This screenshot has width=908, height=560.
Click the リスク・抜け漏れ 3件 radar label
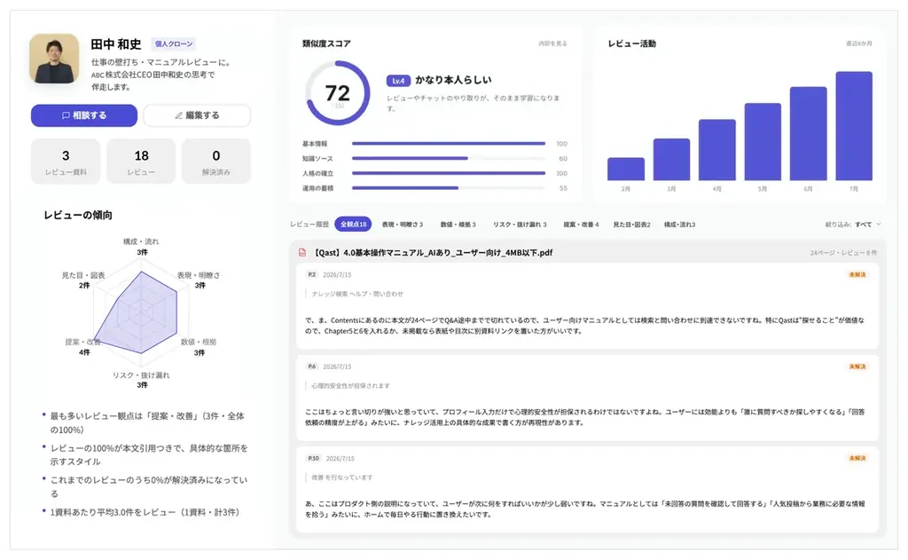coord(141,380)
